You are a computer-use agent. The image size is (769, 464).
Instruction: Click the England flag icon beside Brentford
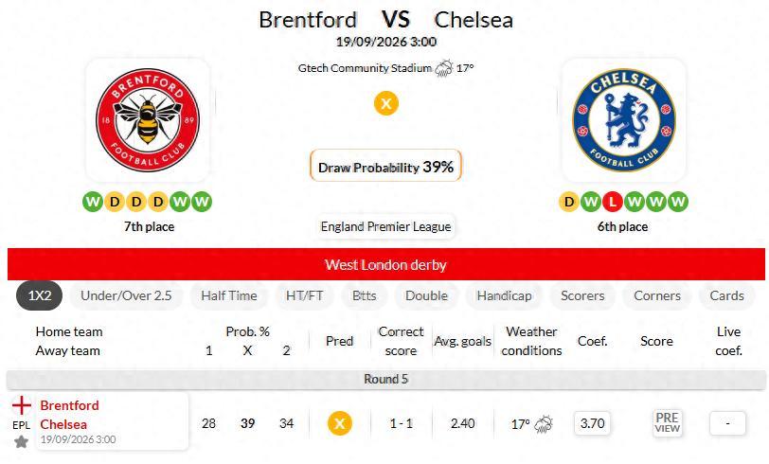21,405
